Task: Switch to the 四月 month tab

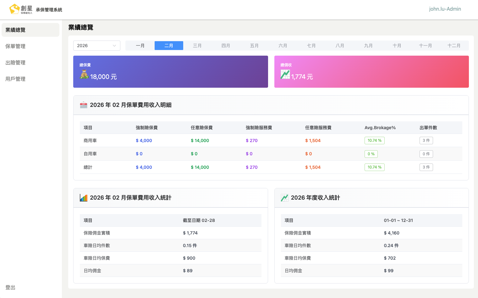Action: 226,46
